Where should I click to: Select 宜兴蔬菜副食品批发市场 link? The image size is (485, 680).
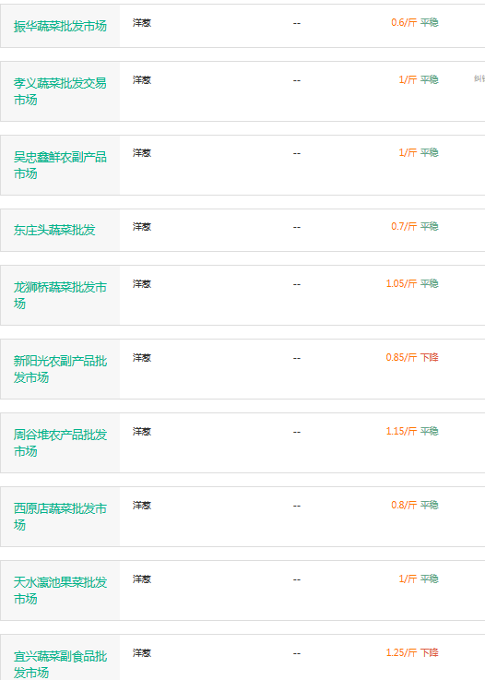coord(60,664)
